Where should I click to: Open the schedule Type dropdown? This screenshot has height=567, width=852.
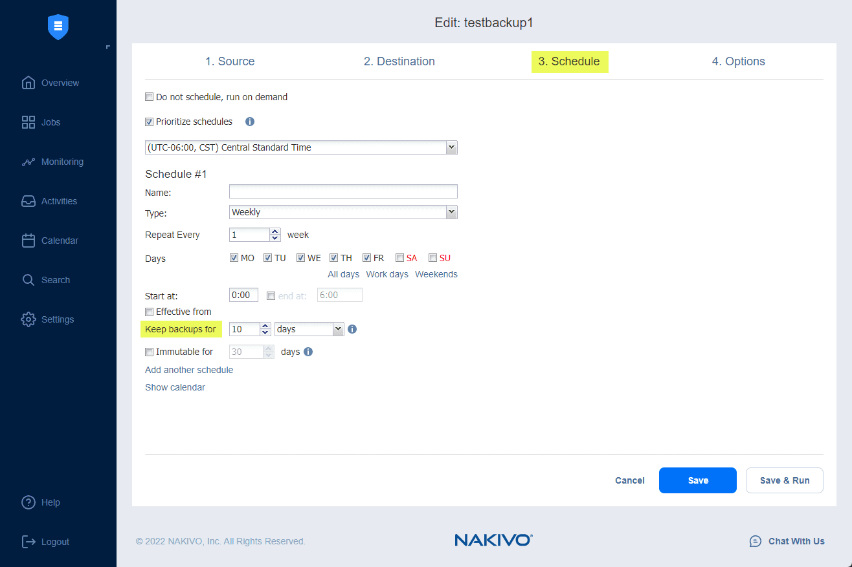(x=451, y=212)
